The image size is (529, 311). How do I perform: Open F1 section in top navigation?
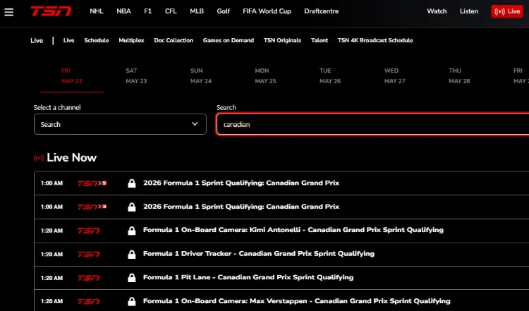(148, 11)
